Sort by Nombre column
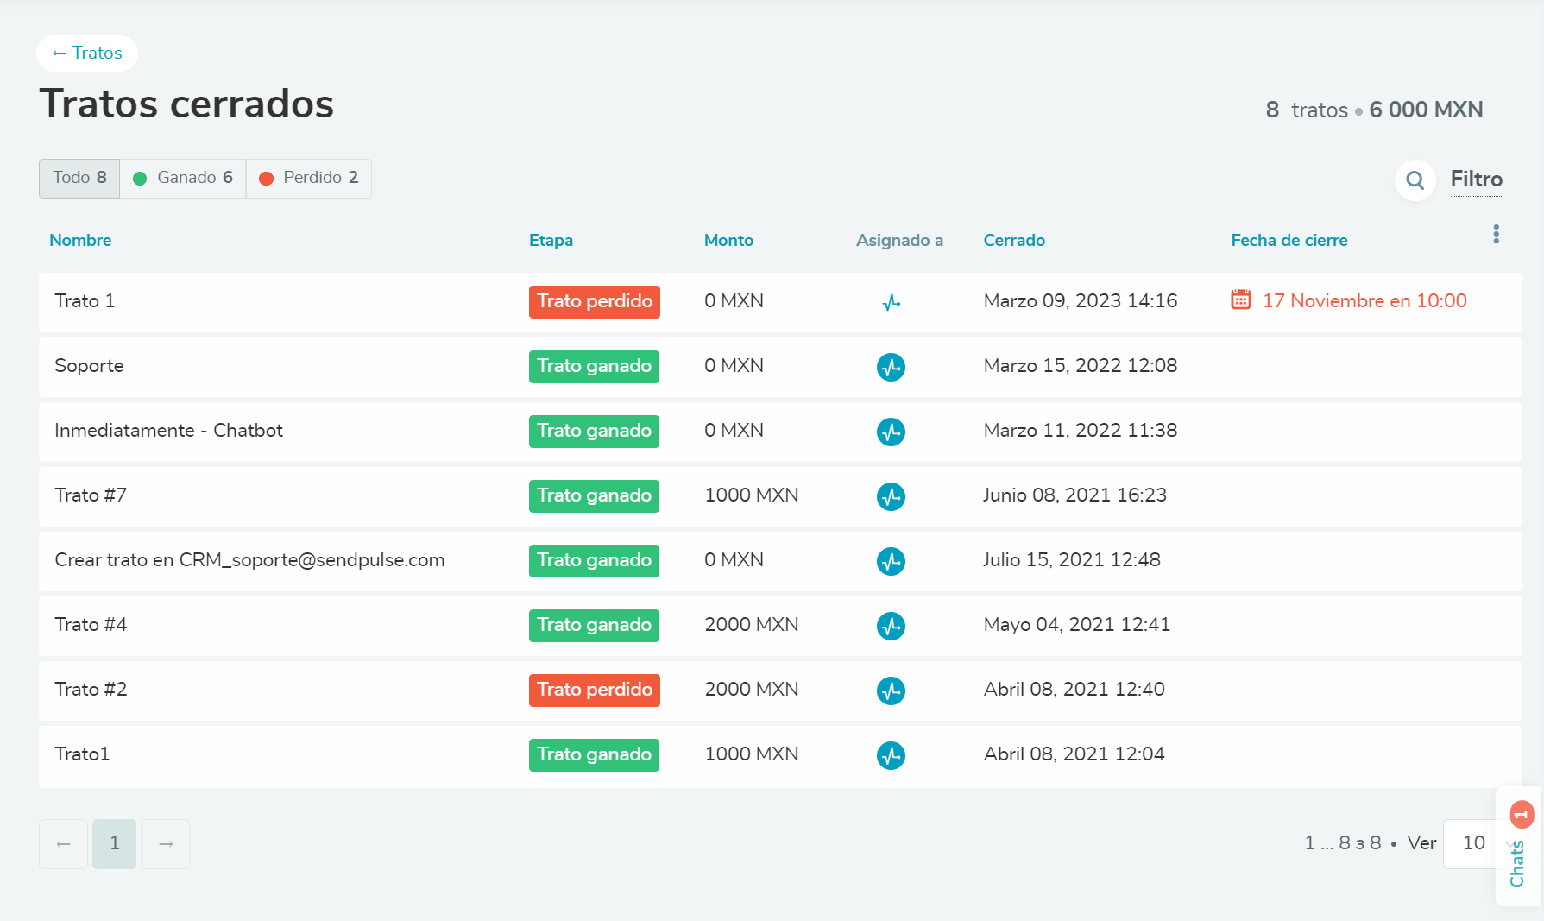The width and height of the screenshot is (1544, 921). point(80,240)
